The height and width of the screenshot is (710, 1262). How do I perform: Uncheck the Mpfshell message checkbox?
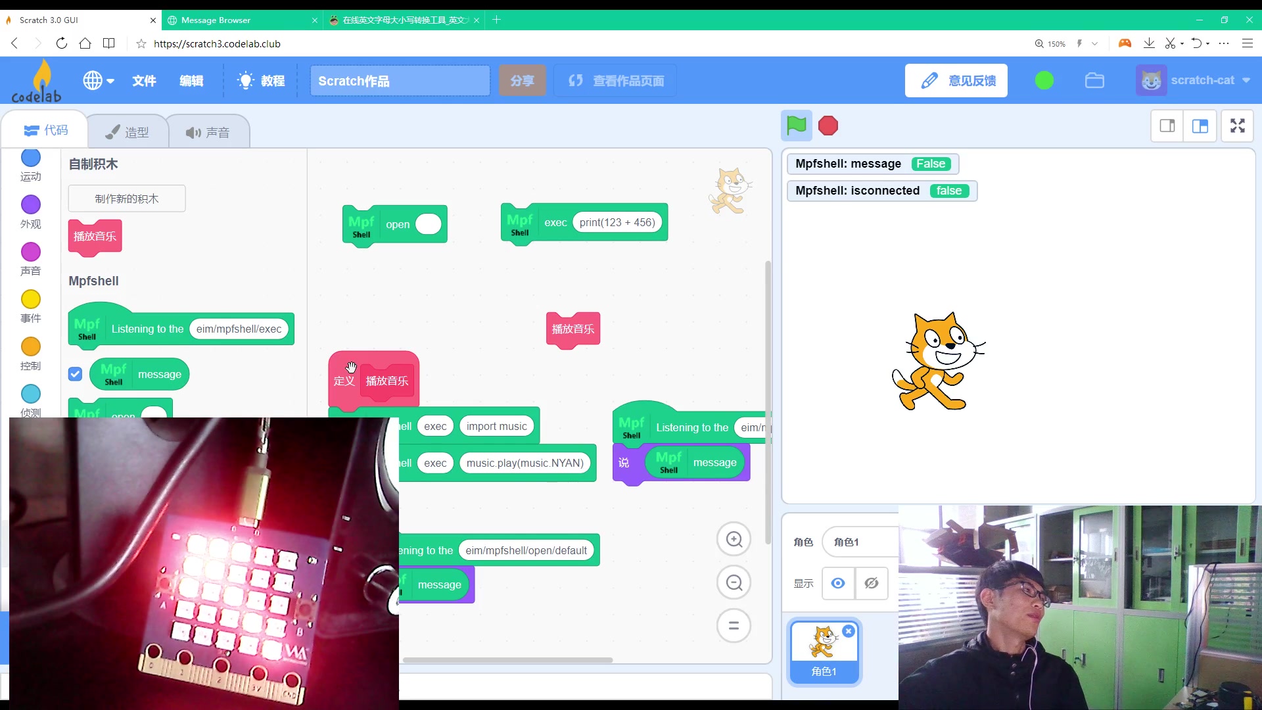tap(75, 374)
